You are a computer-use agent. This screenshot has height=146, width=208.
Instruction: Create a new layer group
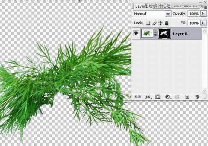tap(177, 97)
